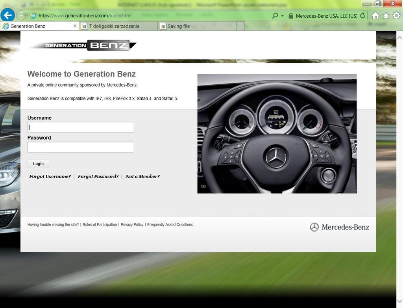Click the Mercedes-Benz footer logo
Image resolution: width=403 pixels, height=308 pixels.
(339, 227)
